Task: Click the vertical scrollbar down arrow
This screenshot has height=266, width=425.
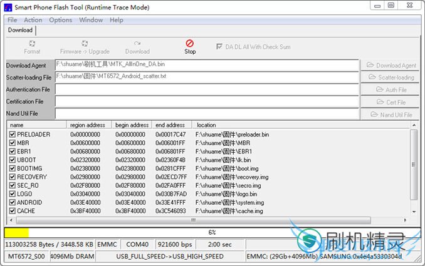Action: point(414,212)
